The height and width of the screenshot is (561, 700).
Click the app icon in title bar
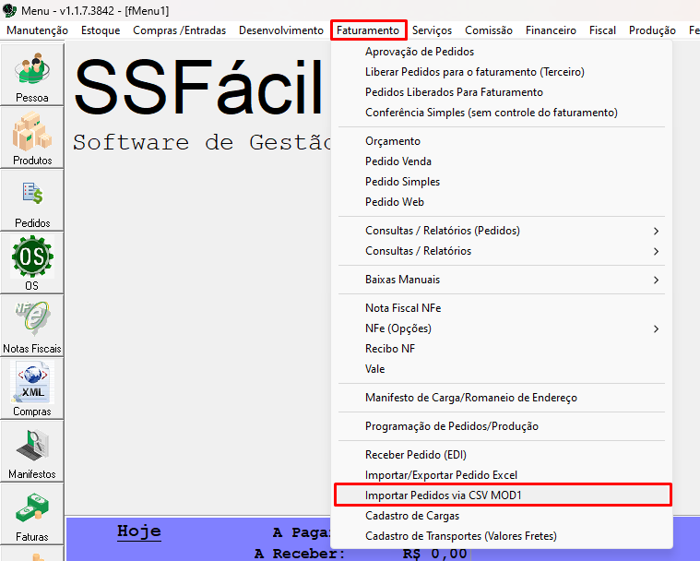pyautogui.click(x=9, y=10)
